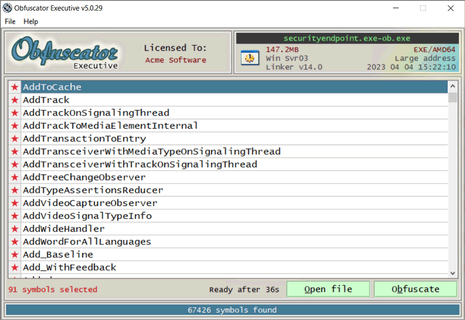This screenshot has height=320, width=465.
Task: Click the 147.2MB file size value
Action: pyautogui.click(x=282, y=49)
